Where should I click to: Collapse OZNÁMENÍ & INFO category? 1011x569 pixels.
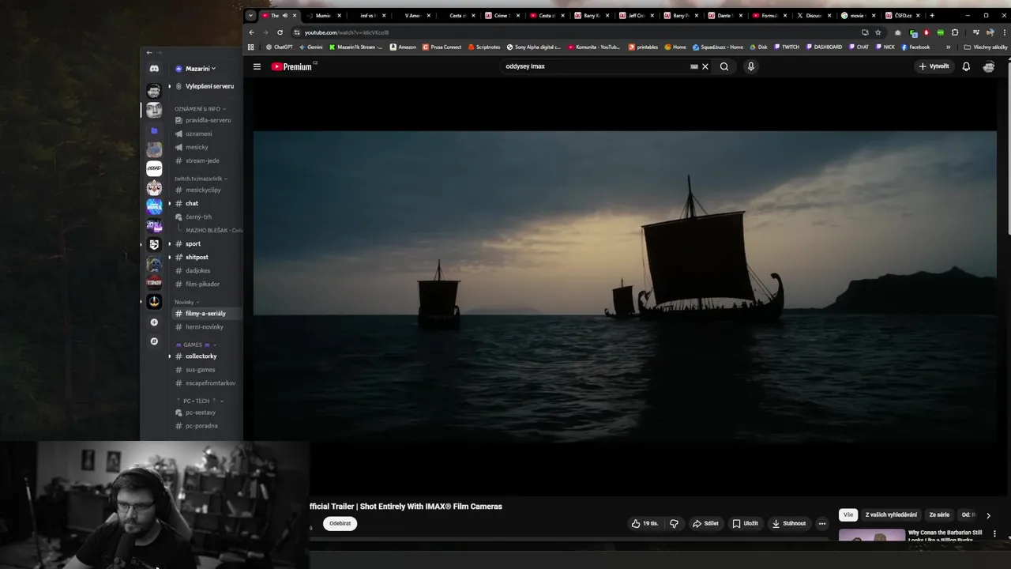200,109
